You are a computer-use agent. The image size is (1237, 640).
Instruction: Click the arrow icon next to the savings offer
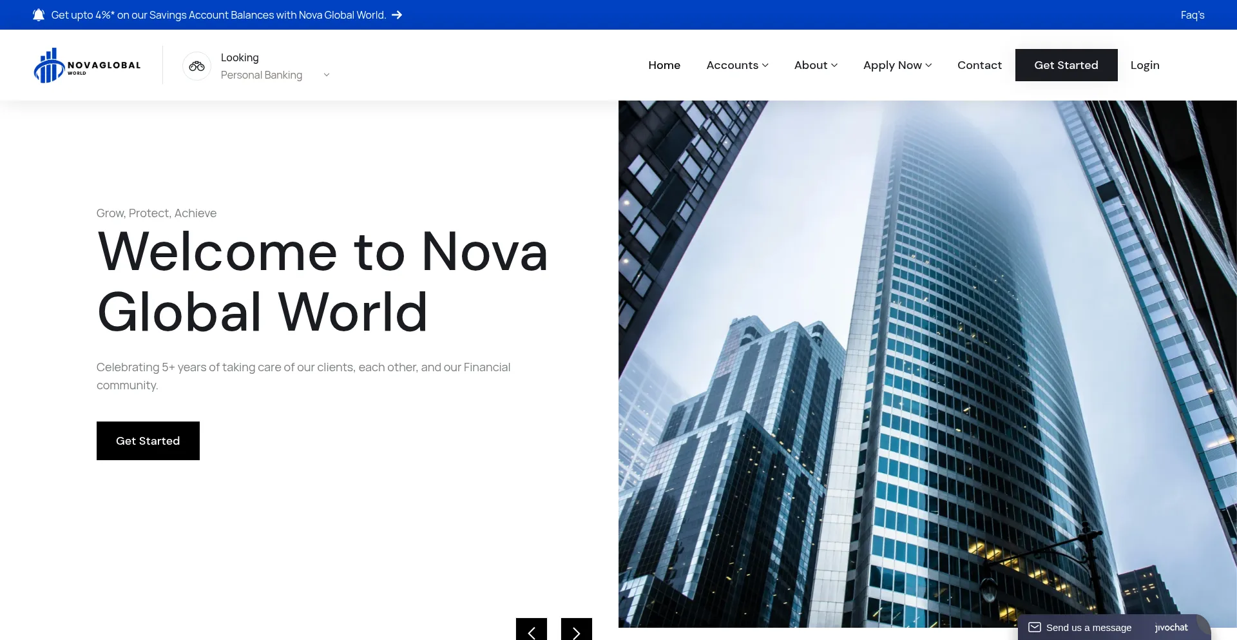pyautogui.click(x=396, y=14)
